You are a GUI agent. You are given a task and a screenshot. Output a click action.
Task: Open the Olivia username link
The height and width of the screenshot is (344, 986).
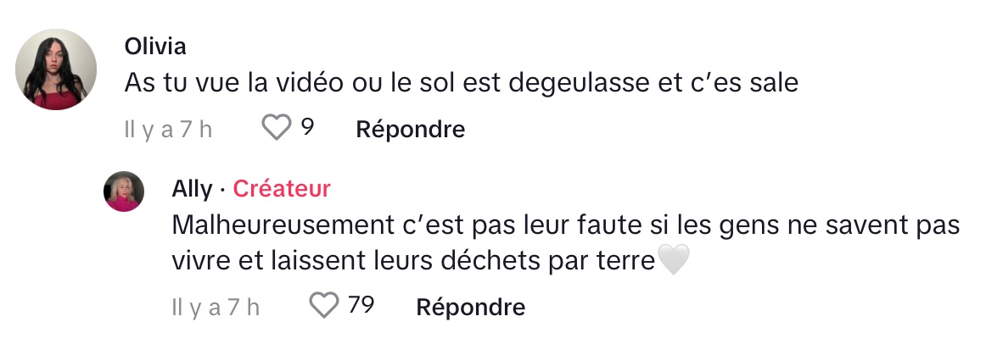tap(154, 46)
